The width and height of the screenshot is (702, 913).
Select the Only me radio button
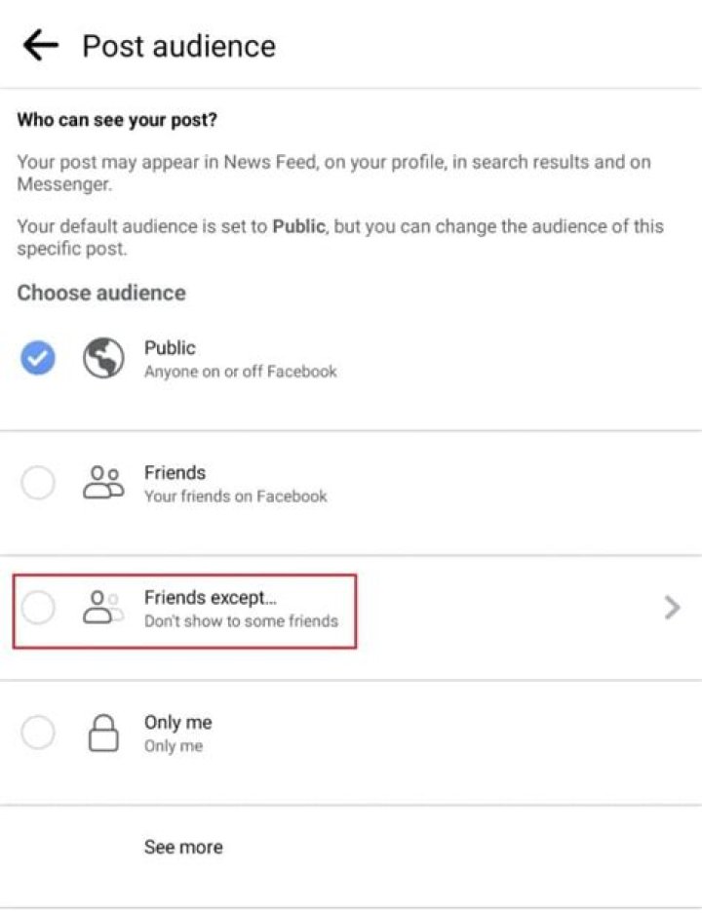click(x=38, y=733)
